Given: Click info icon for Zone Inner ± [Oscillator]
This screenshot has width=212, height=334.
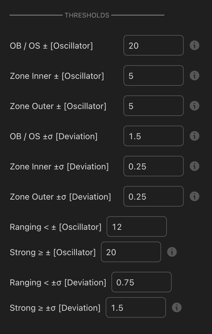Looking at the screenshot, I should coord(195,75).
